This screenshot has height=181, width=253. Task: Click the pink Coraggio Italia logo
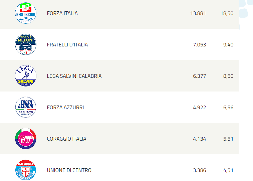click(x=26, y=139)
